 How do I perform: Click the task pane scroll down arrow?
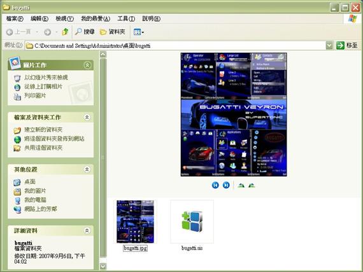pyautogui.click(x=103, y=266)
